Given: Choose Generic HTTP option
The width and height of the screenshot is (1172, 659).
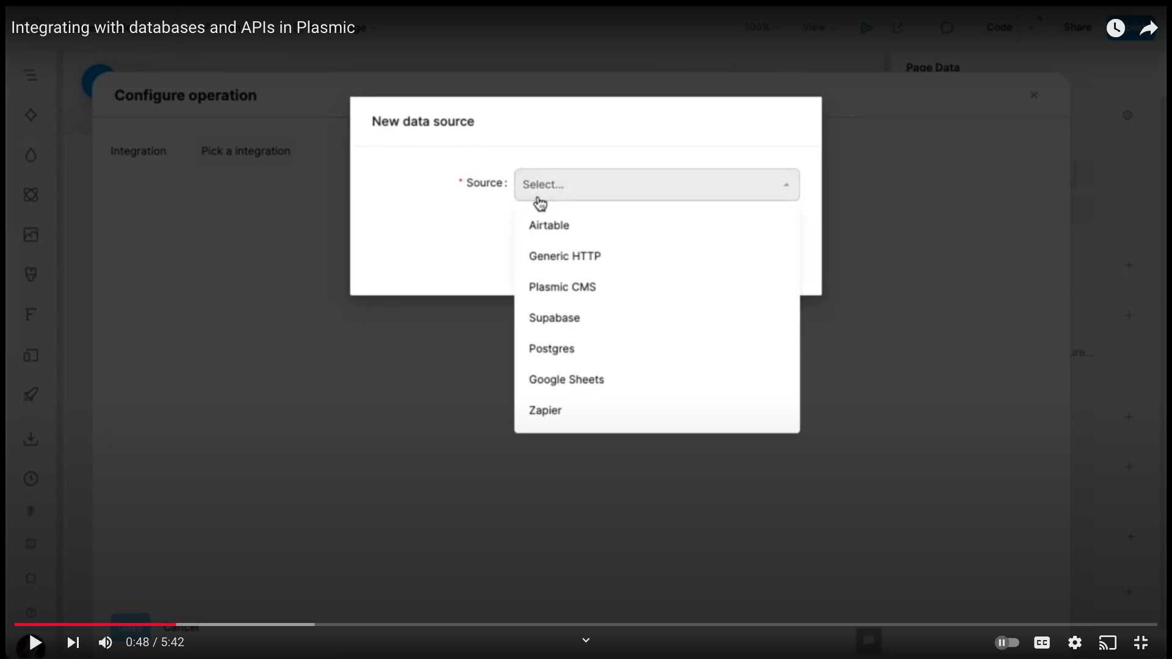Looking at the screenshot, I should 565,256.
